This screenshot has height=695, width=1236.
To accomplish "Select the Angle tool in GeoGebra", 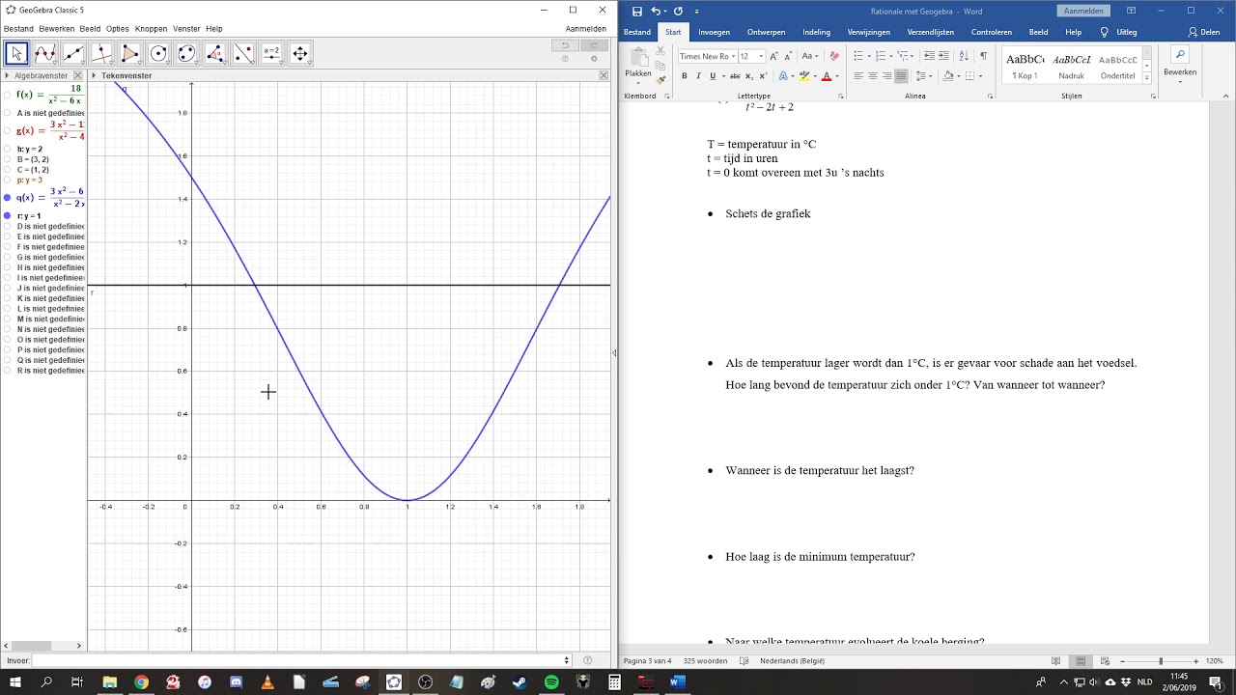I will pos(215,54).
